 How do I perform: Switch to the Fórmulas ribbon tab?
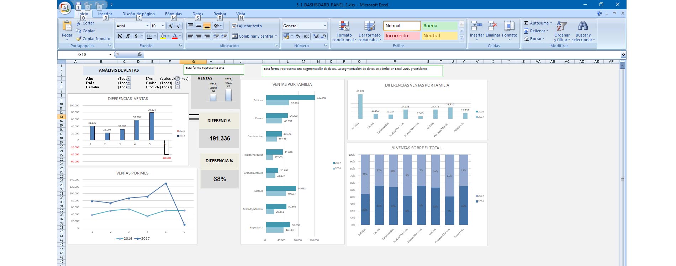[x=173, y=14]
